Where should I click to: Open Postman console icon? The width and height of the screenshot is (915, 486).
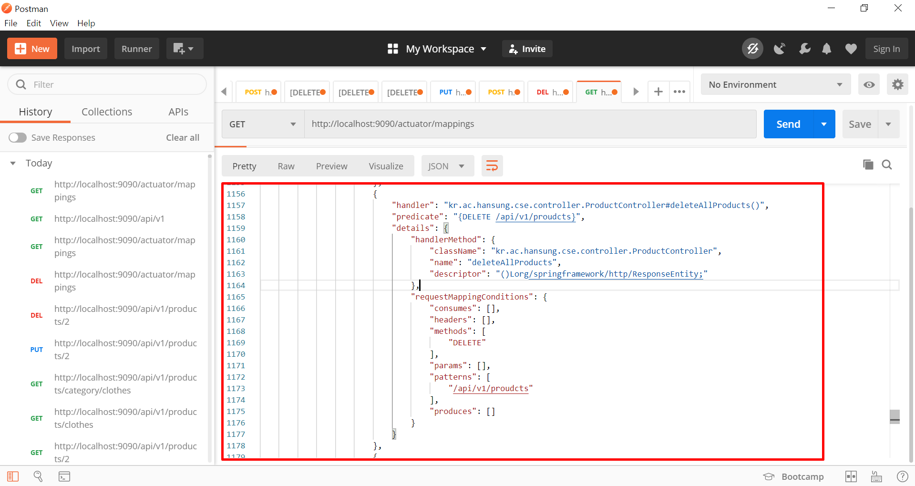64,476
